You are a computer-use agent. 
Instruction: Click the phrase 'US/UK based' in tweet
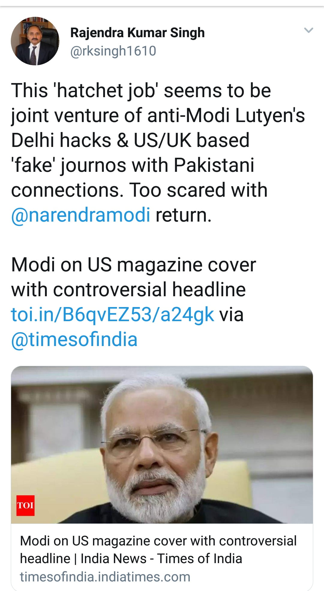[x=191, y=140]
